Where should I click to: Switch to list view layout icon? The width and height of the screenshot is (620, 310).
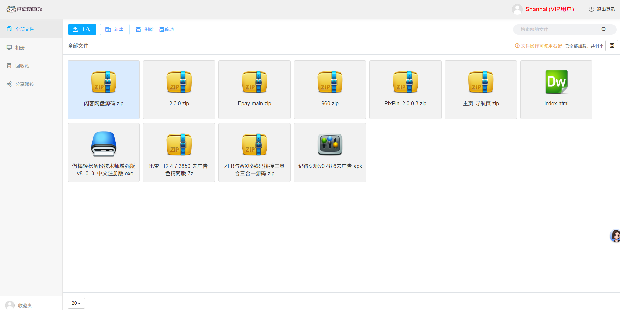[x=612, y=46]
